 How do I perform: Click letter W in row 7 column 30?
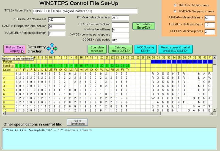(153, 98)
